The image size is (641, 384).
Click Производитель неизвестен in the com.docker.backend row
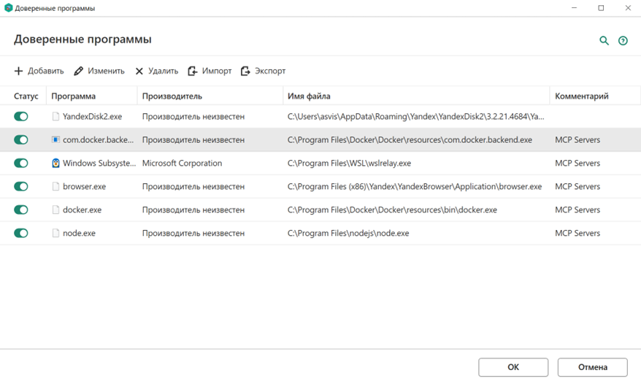193,140
